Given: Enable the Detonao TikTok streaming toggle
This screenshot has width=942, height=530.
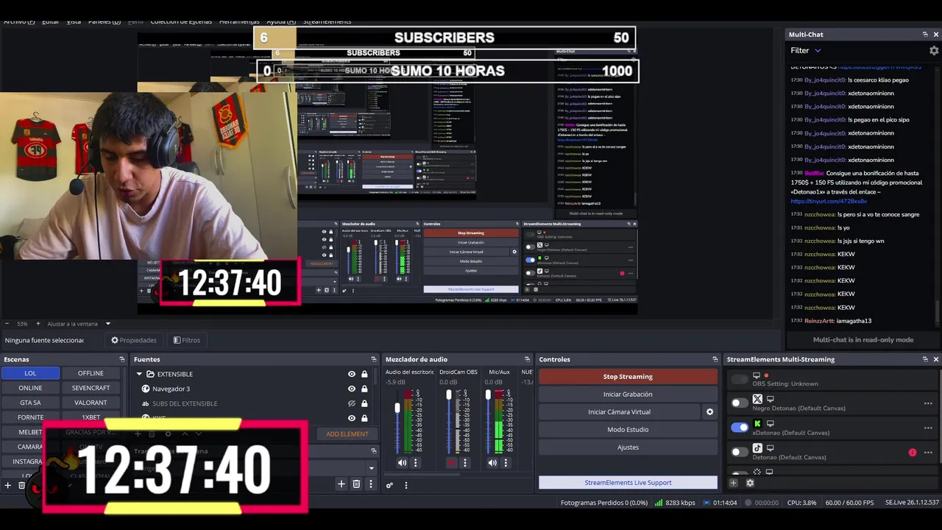Looking at the screenshot, I should (x=739, y=452).
